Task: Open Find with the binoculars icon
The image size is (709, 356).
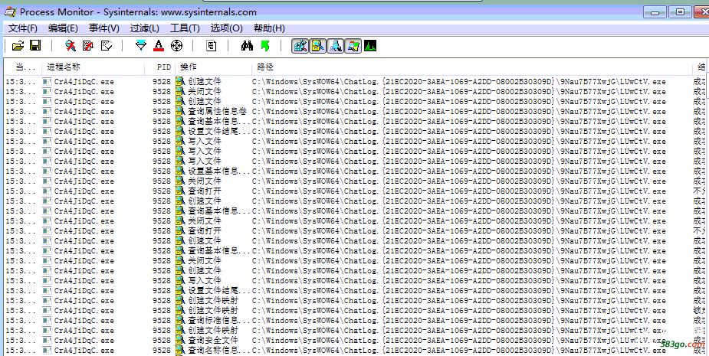Action: (x=247, y=46)
